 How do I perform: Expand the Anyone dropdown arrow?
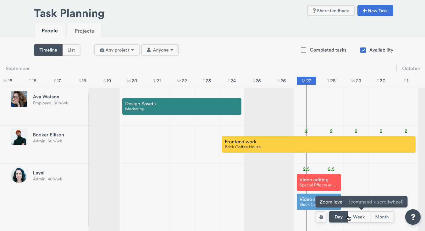[172, 50]
